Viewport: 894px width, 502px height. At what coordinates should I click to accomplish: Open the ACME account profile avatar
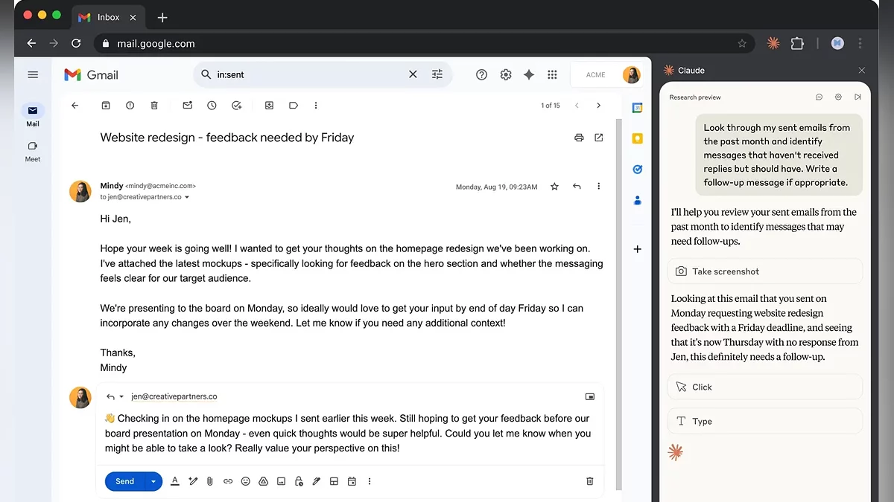point(632,74)
